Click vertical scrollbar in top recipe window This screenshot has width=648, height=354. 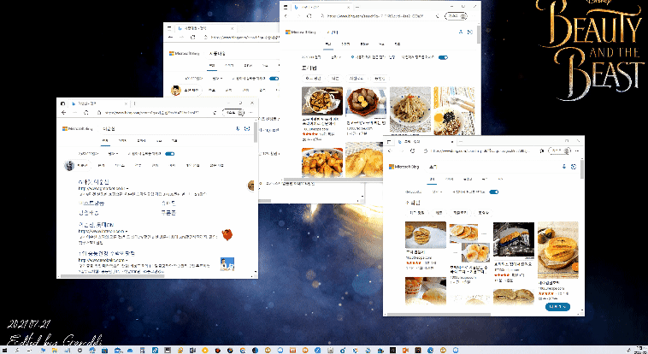click(x=479, y=35)
